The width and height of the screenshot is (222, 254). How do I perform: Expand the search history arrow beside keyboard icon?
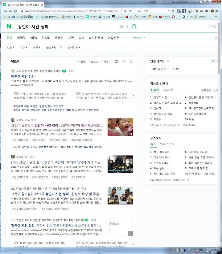(127, 26)
